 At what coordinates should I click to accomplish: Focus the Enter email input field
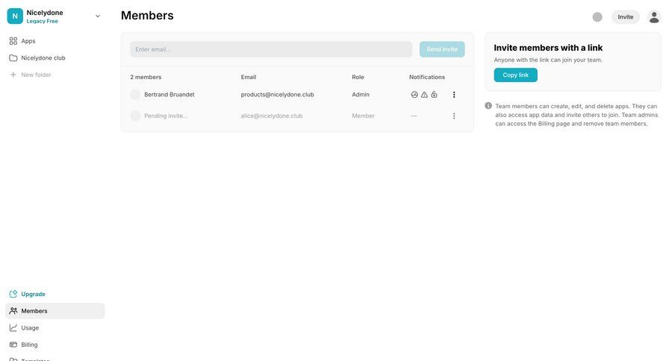pyautogui.click(x=271, y=49)
